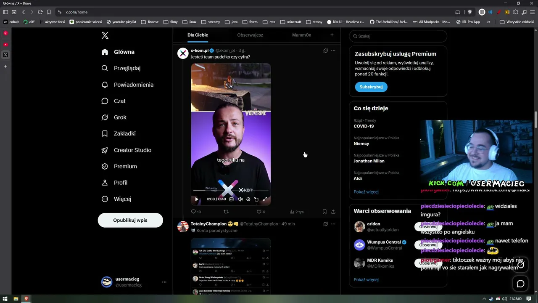
Task: Click the Brave icon in the taskbar
Action: 26,299
